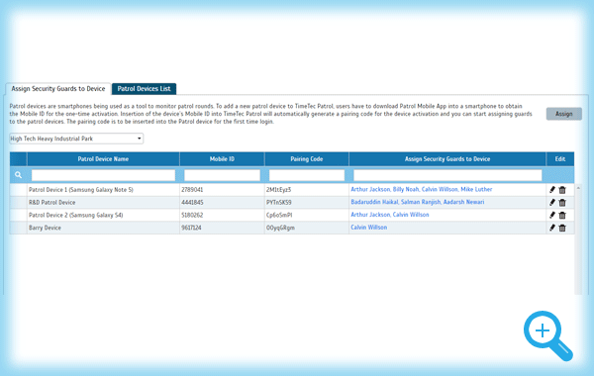The height and width of the screenshot is (376, 594).
Task: Delete Patrol Device 2 trash icon
Action: [x=562, y=215]
